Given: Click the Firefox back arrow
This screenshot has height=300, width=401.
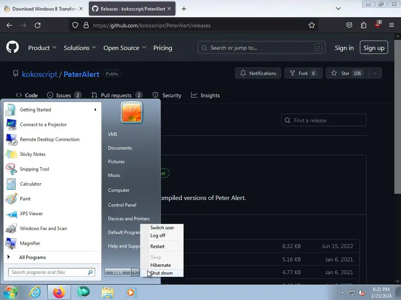Looking at the screenshot, I should coord(9,25).
